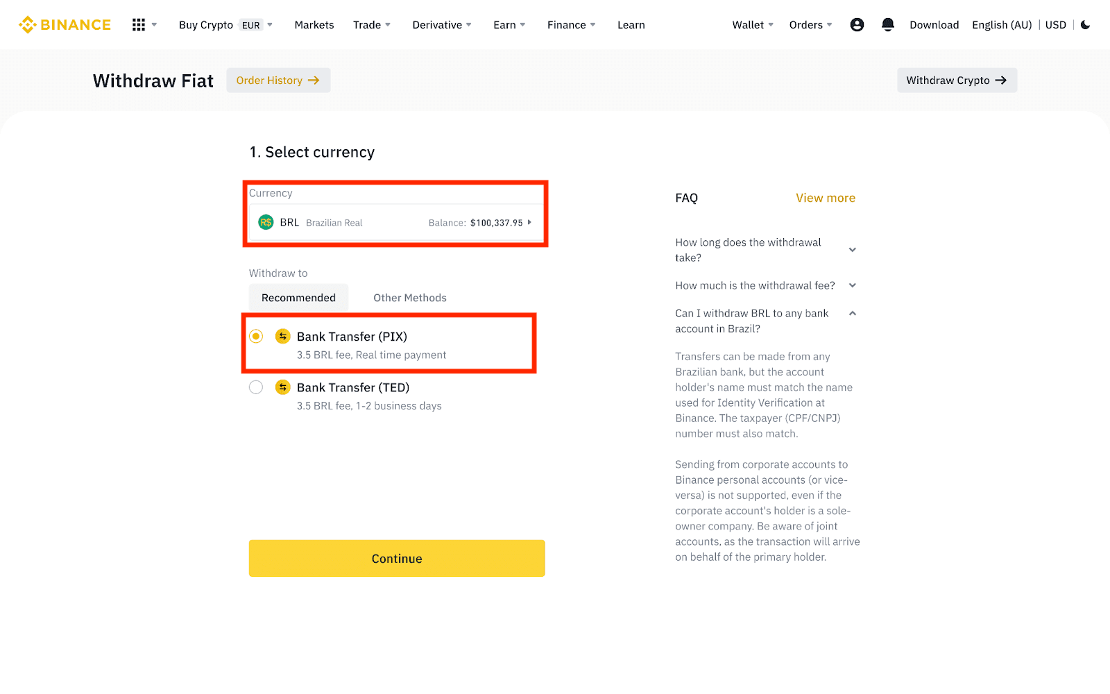Open the BRL currency dropdown
The image size is (1110, 694).
click(x=395, y=223)
